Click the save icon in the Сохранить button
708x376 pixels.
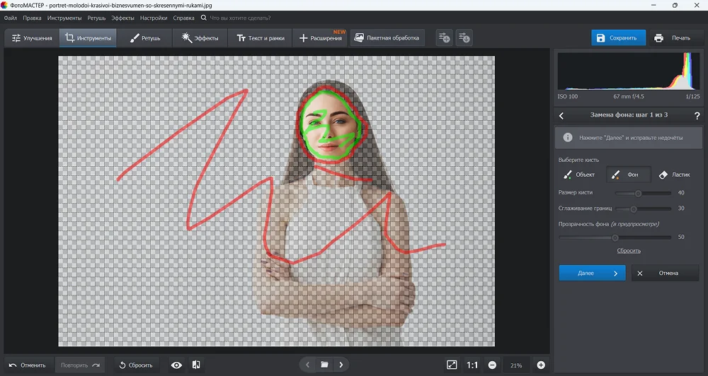601,37
